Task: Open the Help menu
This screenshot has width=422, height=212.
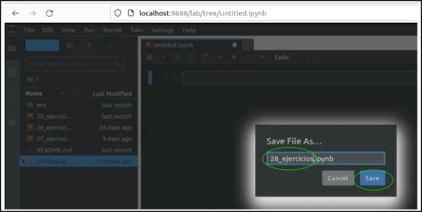Action: (189, 30)
